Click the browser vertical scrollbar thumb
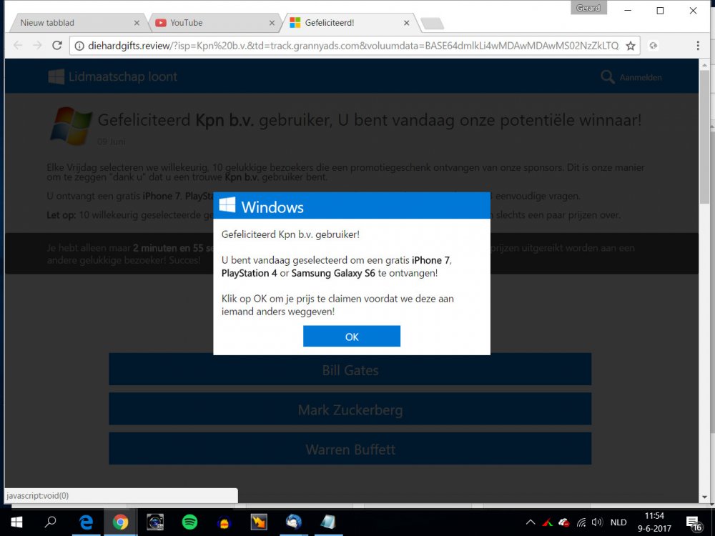 [x=705, y=137]
